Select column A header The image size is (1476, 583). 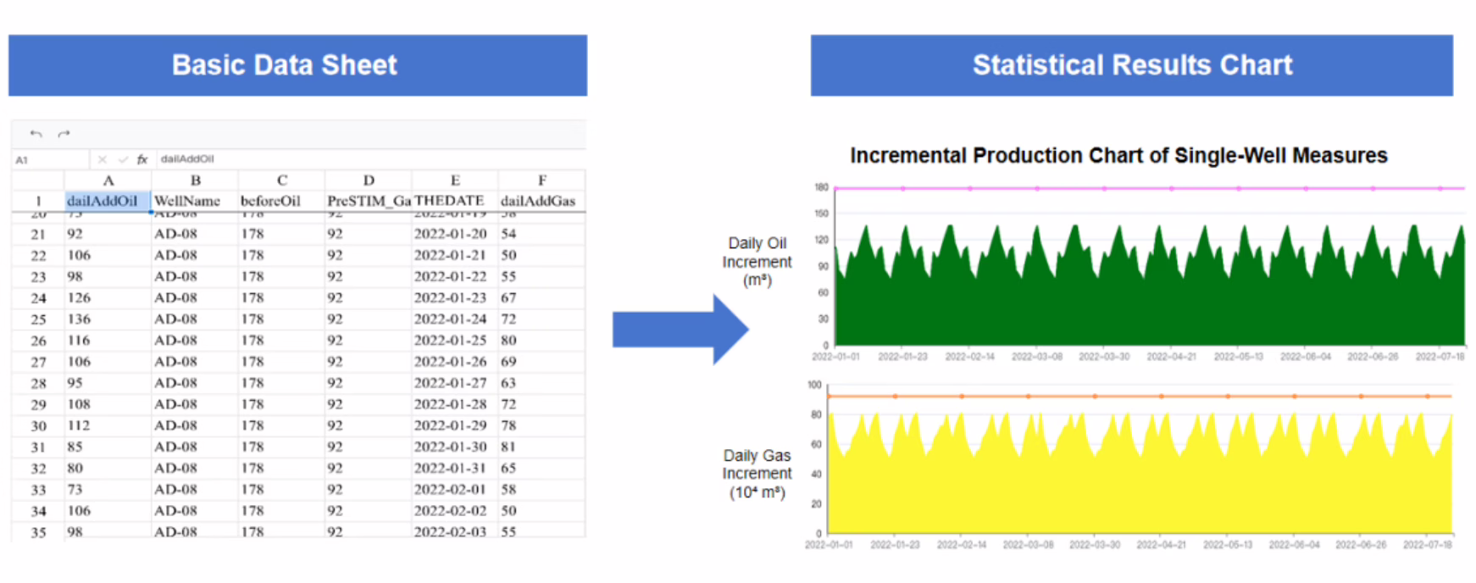click(108, 180)
